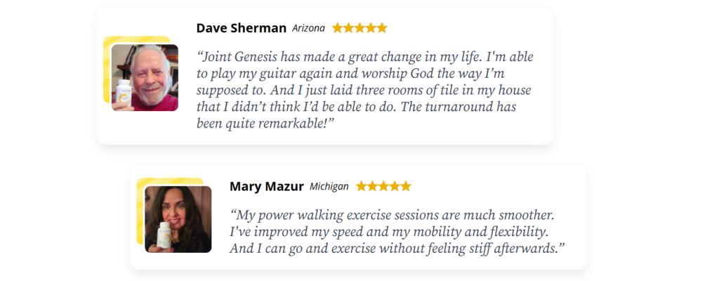Image resolution: width=719 pixels, height=281 pixels.
Task: Click the second star in Dave Sherman's rating
Action: 349,28
